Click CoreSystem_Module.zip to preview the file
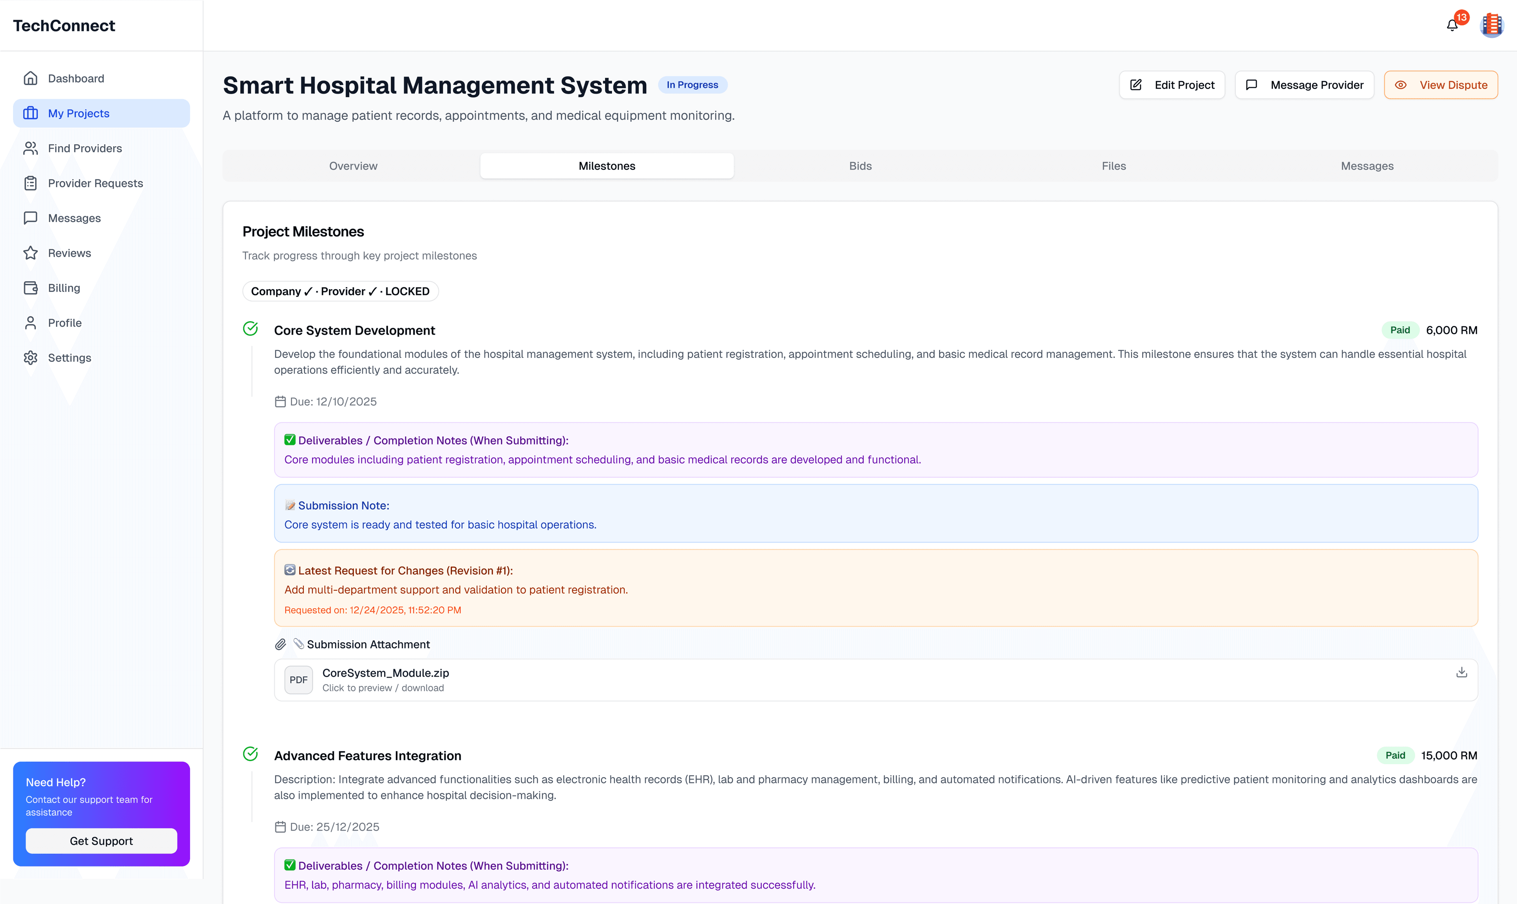This screenshot has width=1517, height=904. click(386, 672)
